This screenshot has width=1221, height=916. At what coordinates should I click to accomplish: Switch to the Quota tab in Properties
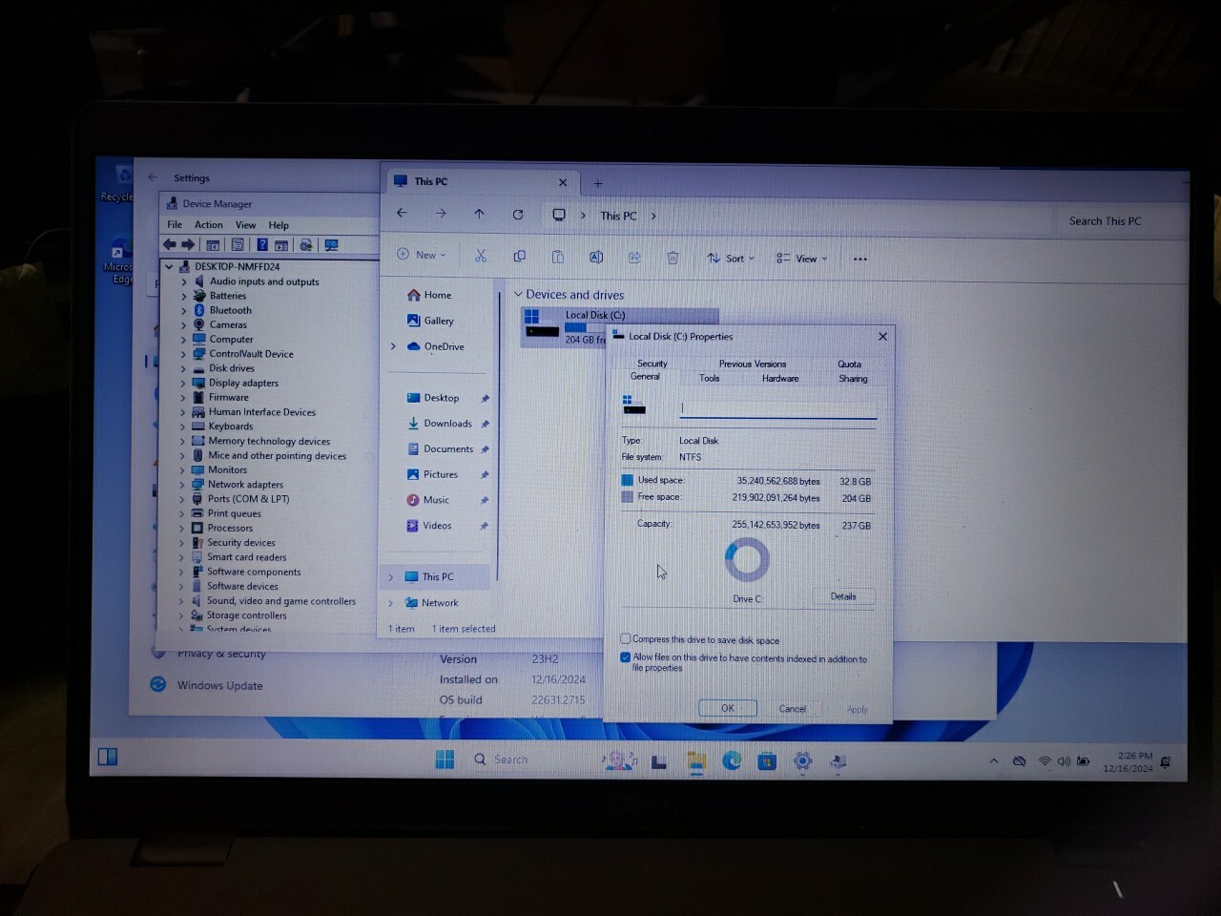click(850, 364)
